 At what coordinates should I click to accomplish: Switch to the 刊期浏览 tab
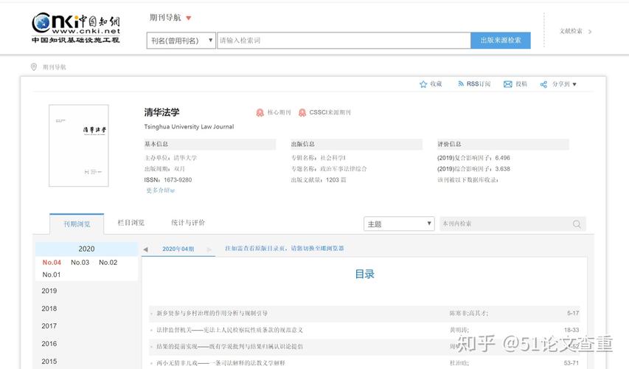77,224
